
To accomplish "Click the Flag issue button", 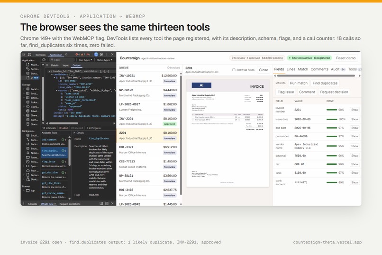I will [x=285, y=92].
